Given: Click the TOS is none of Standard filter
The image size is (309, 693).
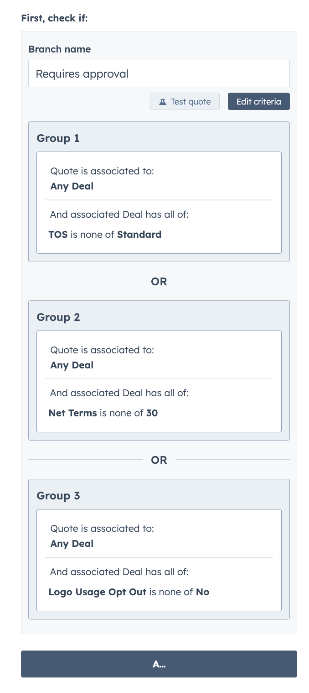Looking at the screenshot, I should click(105, 235).
